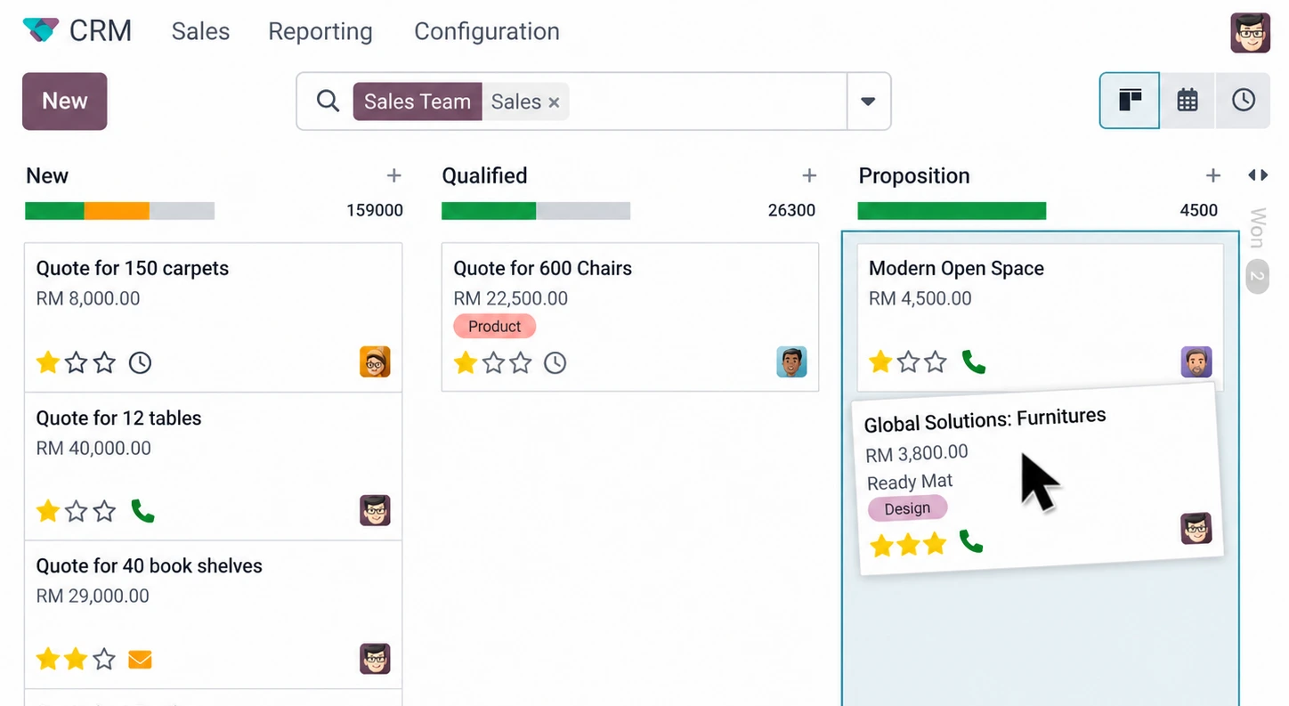Open the activity clock view icon
This screenshot has height=706, width=1289.
click(1243, 101)
